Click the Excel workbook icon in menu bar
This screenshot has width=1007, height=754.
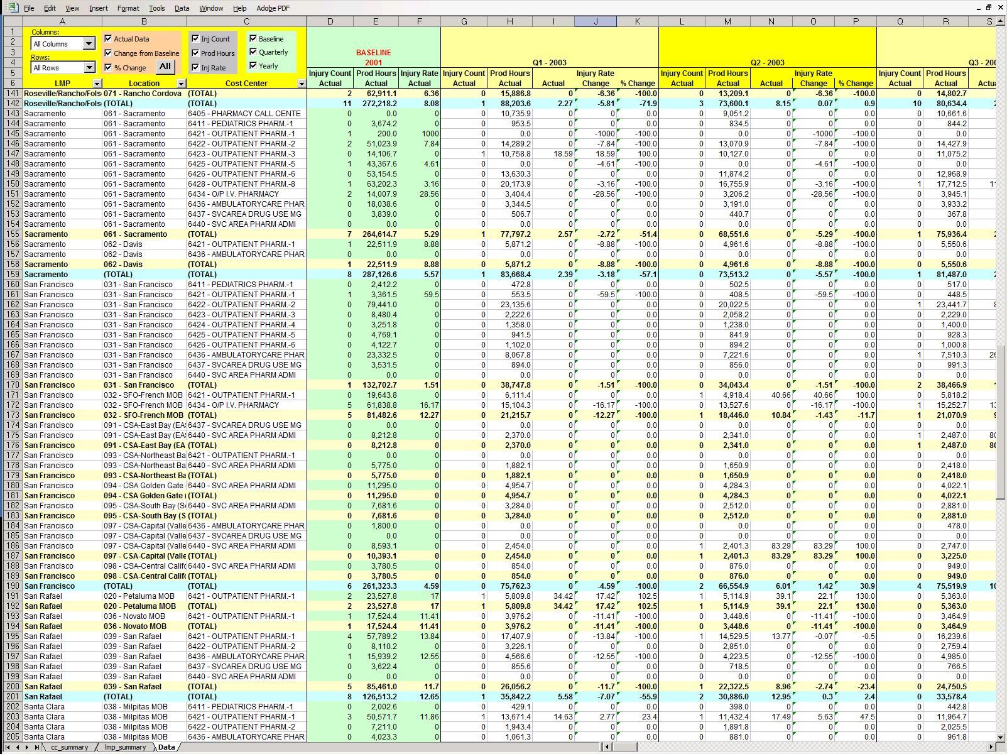click(13, 8)
